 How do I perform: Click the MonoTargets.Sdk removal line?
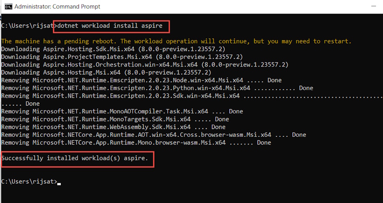115,119
